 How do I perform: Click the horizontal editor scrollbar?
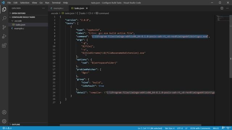[130, 125]
